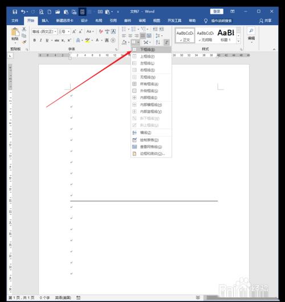Switch to the 插入 Insert tab
This screenshot has height=302, width=285.
45,21
